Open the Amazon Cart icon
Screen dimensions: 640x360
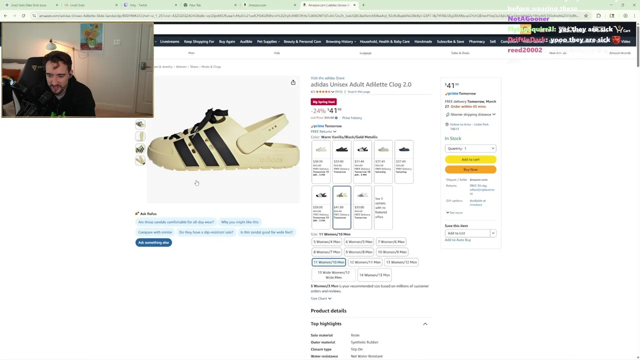(x=622, y=29)
